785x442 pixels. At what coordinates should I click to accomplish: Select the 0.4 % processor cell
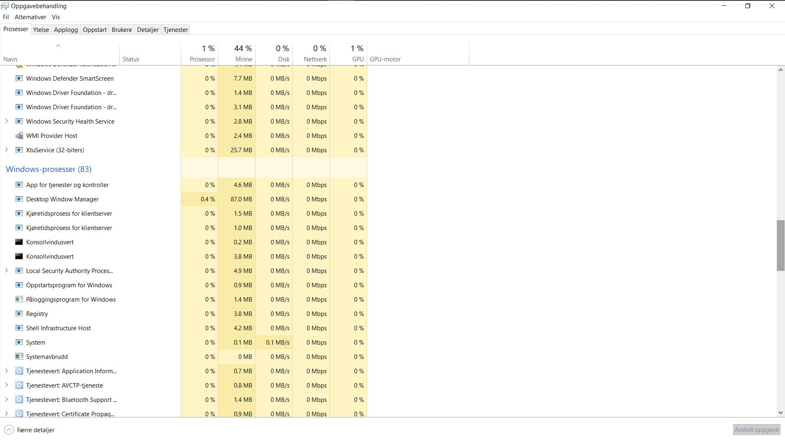[x=200, y=199]
